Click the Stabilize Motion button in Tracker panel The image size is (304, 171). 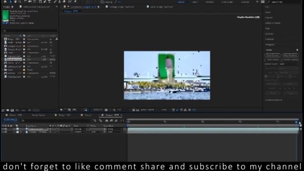pyautogui.click(x=290, y=60)
